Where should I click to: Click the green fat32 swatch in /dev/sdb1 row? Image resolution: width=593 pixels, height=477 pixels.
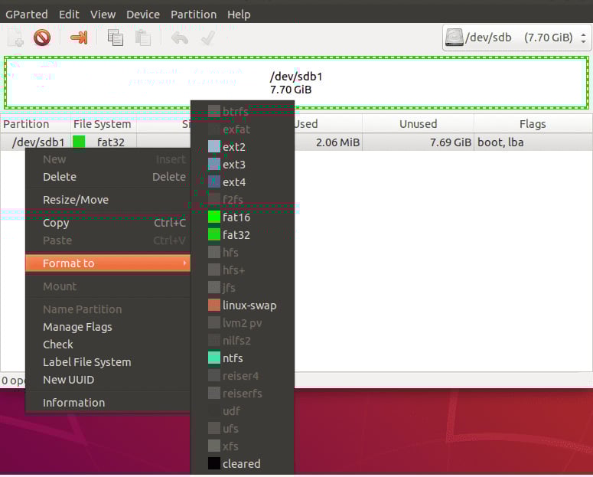[79, 142]
